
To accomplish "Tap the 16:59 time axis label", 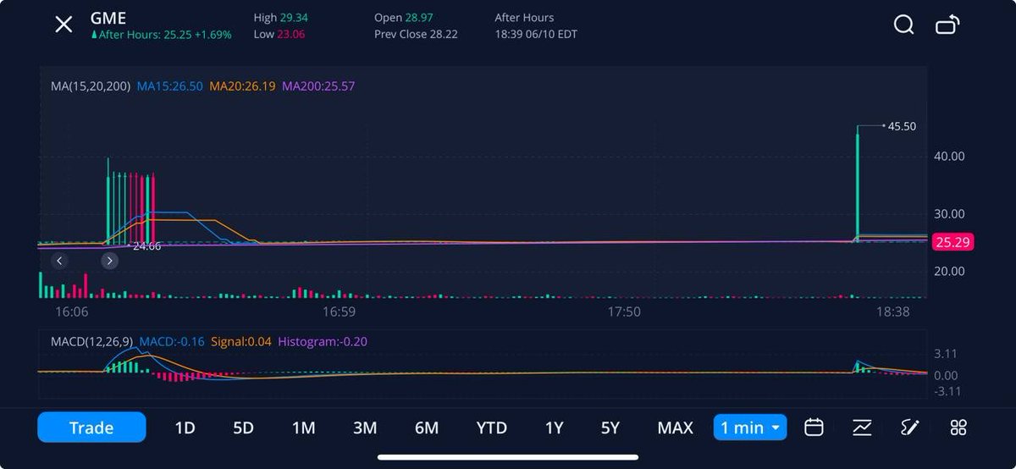I will 339,312.
